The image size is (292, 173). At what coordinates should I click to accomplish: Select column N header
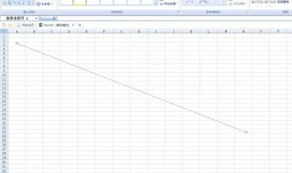pos(244,31)
